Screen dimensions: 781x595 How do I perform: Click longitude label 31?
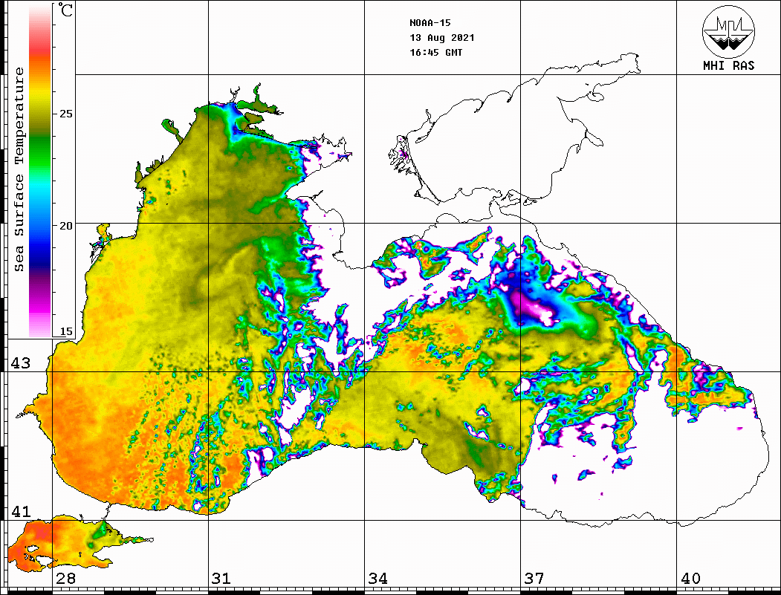coord(221,578)
